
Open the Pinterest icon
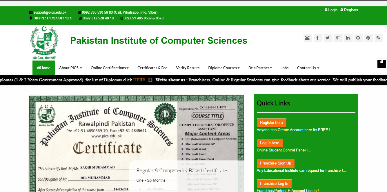(x=368, y=38)
